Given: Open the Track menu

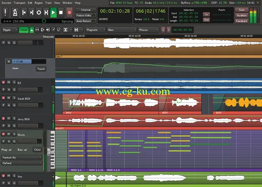Looking at the screenshot, I should tap(49, 3).
